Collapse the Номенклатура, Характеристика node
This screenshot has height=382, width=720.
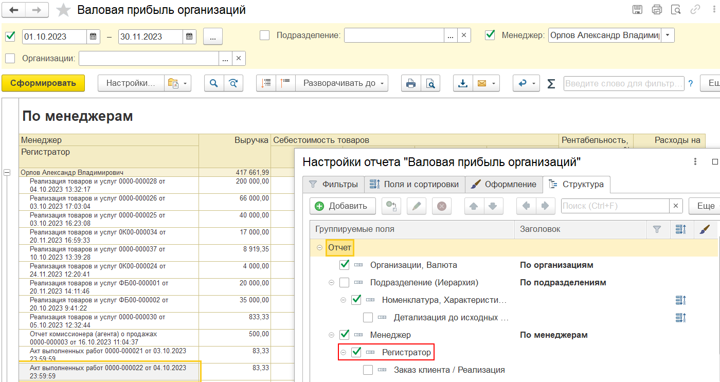tap(343, 300)
